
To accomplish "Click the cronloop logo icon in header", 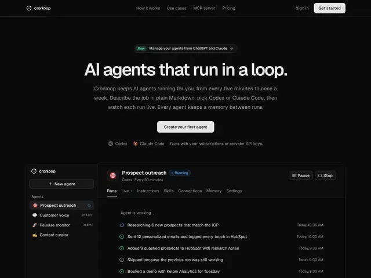I will tap(29, 8).
